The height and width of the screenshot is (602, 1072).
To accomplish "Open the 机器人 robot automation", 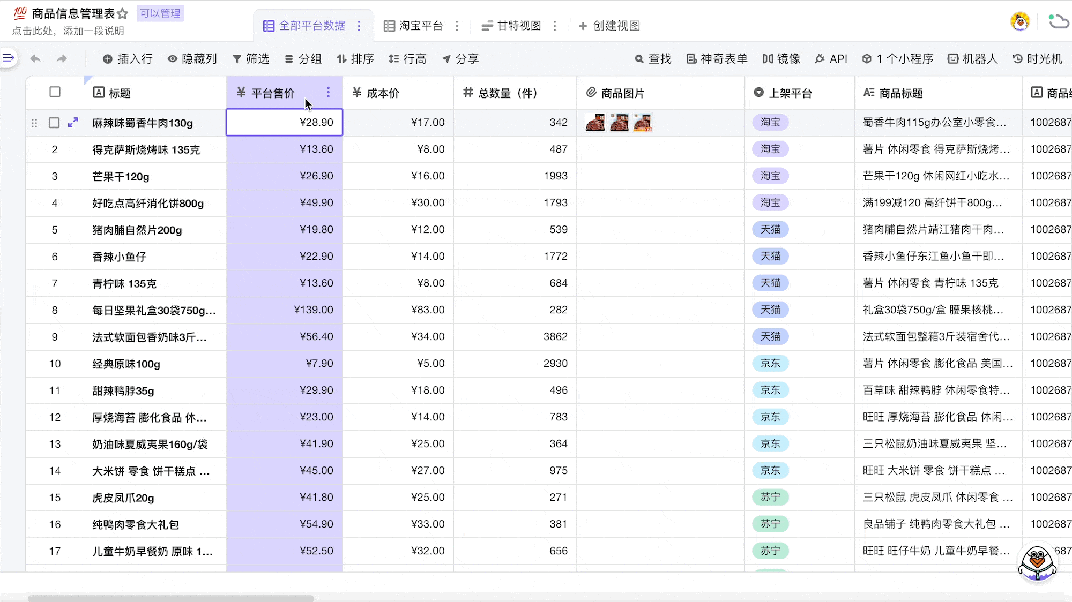I will point(972,59).
